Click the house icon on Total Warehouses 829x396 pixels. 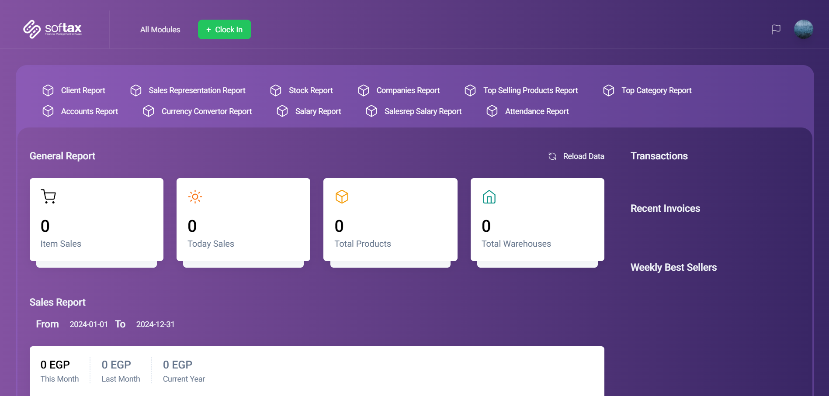click(489, 197)
